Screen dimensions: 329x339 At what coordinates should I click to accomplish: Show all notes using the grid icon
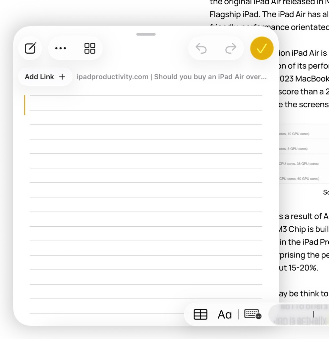coord(90,48)
